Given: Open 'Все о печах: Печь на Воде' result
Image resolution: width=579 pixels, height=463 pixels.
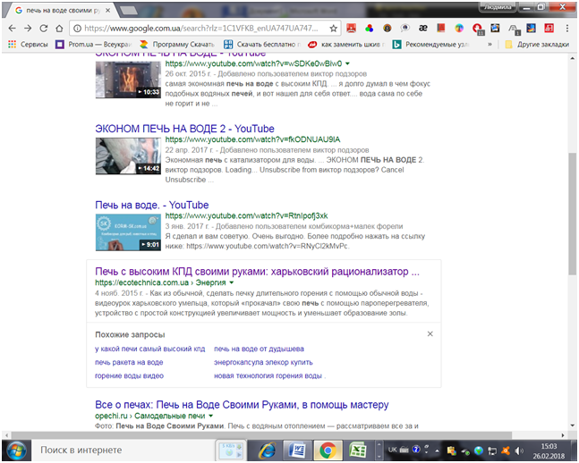Looking at the screenshot, I should click(x=242, y=405).
